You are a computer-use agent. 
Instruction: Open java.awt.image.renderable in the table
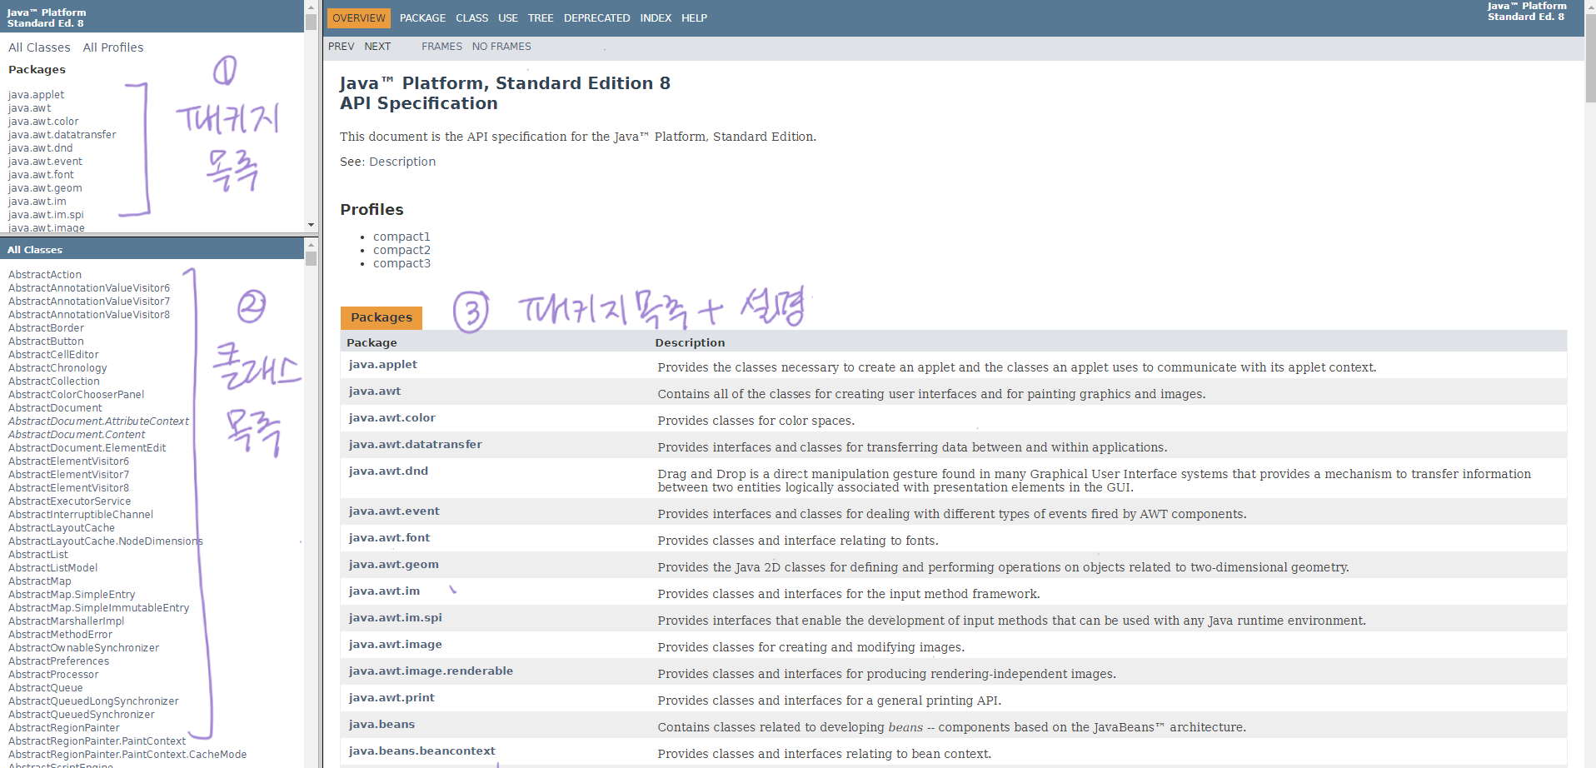[x=431, y=671]
